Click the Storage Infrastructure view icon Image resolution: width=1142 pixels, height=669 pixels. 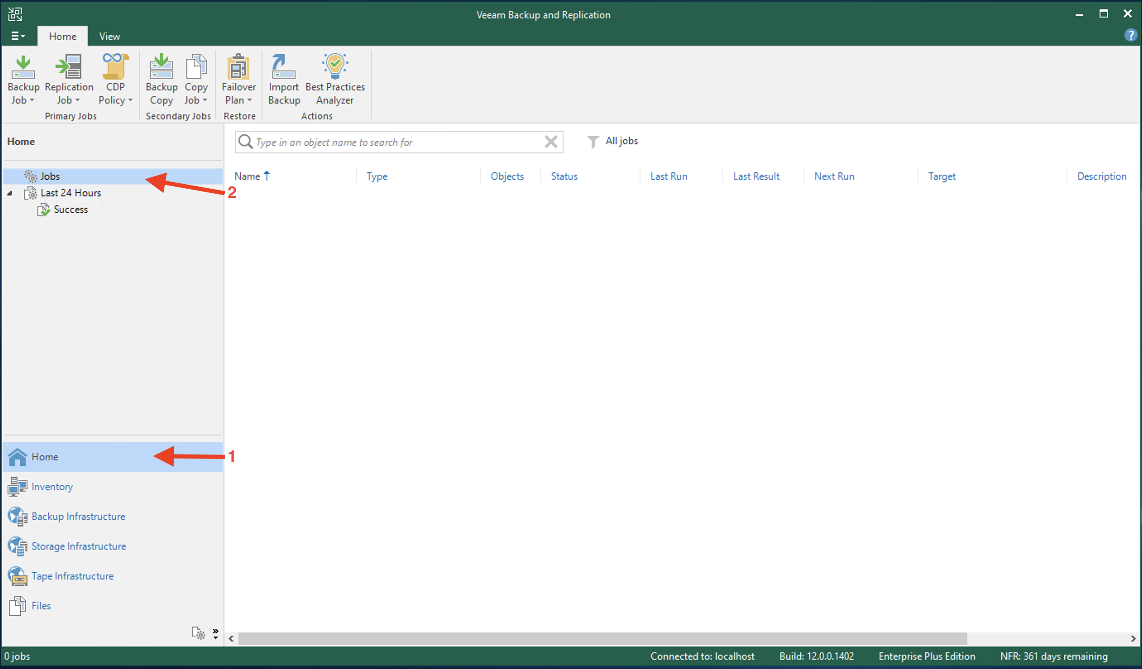click(17, 546)
